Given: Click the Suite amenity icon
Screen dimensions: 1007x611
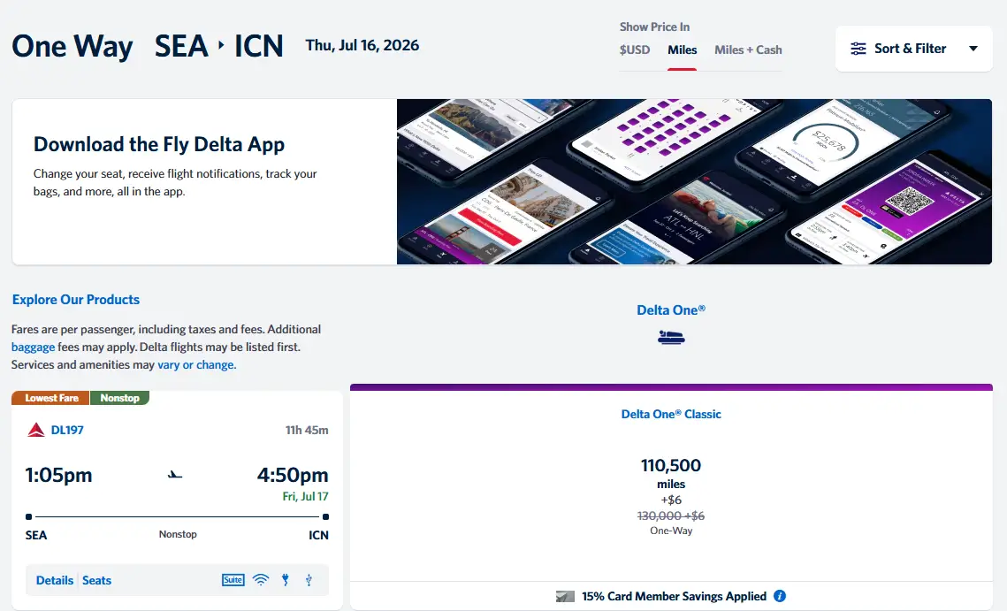Looking at the screenshot, I should pos(233,580).
